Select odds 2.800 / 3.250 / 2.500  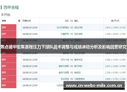[x=115, y=79]
